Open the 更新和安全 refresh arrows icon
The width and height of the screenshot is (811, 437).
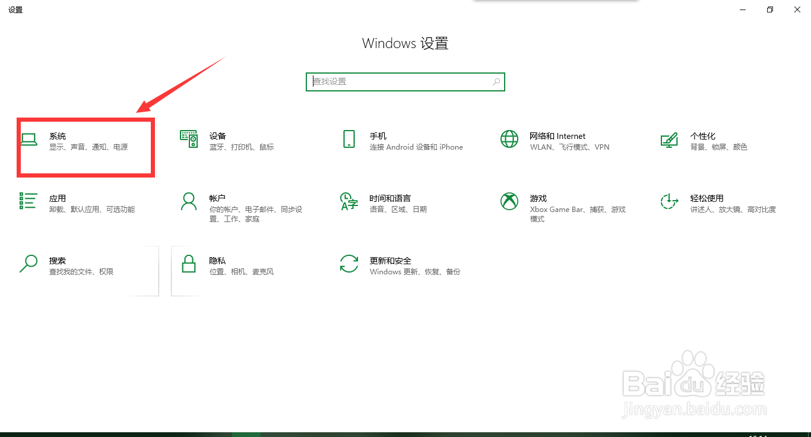[x=349, y=264]
